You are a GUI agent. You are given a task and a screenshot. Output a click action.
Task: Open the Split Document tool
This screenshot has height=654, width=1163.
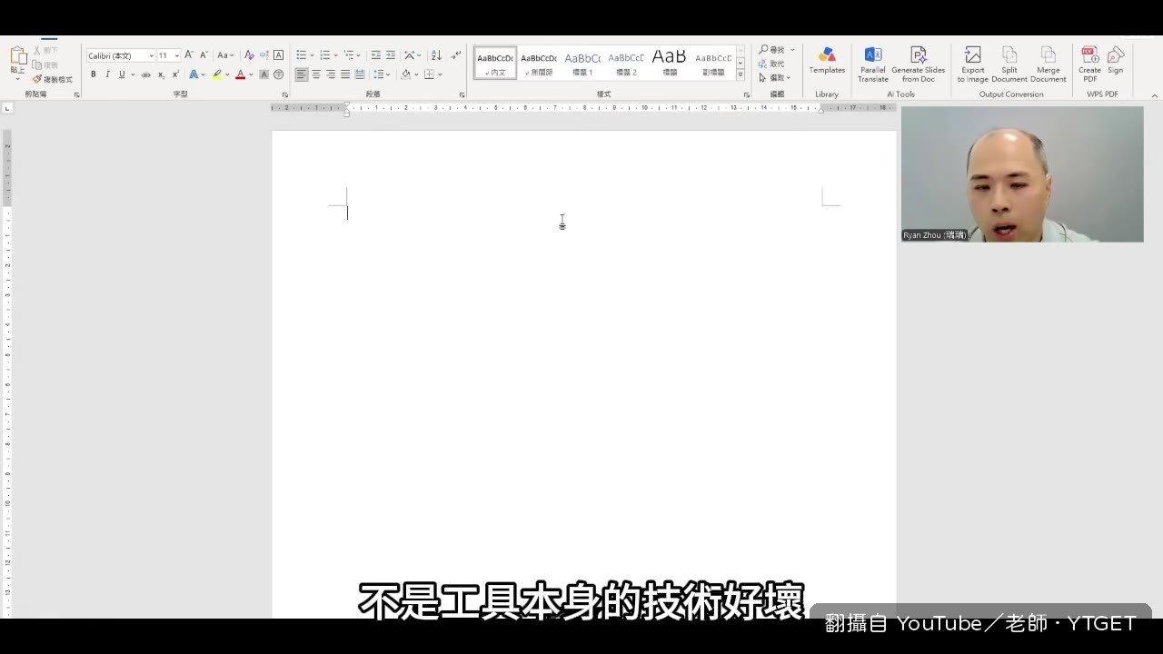1009,64
